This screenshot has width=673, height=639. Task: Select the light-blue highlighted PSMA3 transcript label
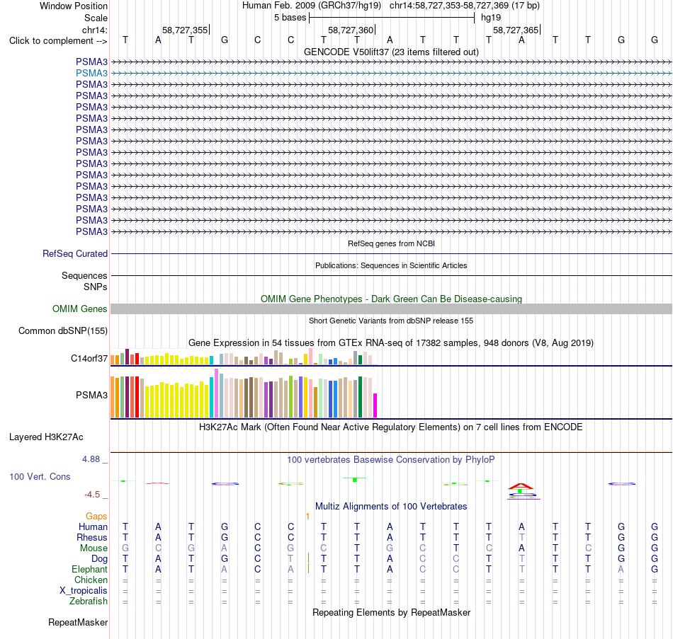click(x=91, y=74)
